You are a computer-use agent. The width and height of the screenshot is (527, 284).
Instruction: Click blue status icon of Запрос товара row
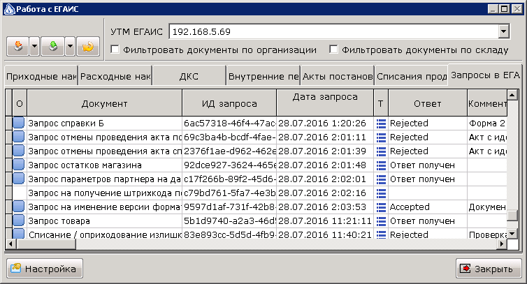point(19,221)
